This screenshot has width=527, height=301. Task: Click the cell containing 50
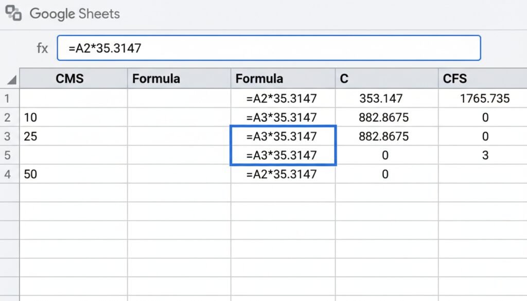tap(74, 174)
